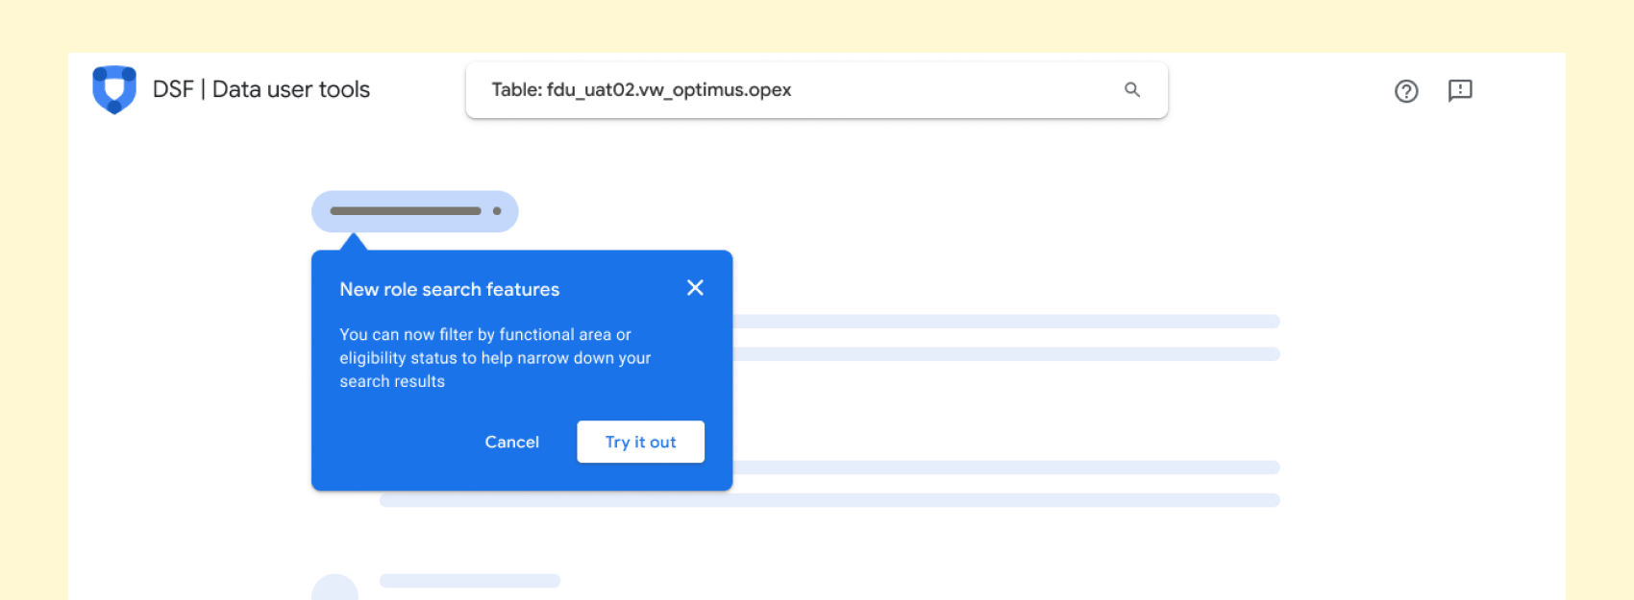Click the 'New role search features' heading

pyautogui.click(x=449, y=289)
